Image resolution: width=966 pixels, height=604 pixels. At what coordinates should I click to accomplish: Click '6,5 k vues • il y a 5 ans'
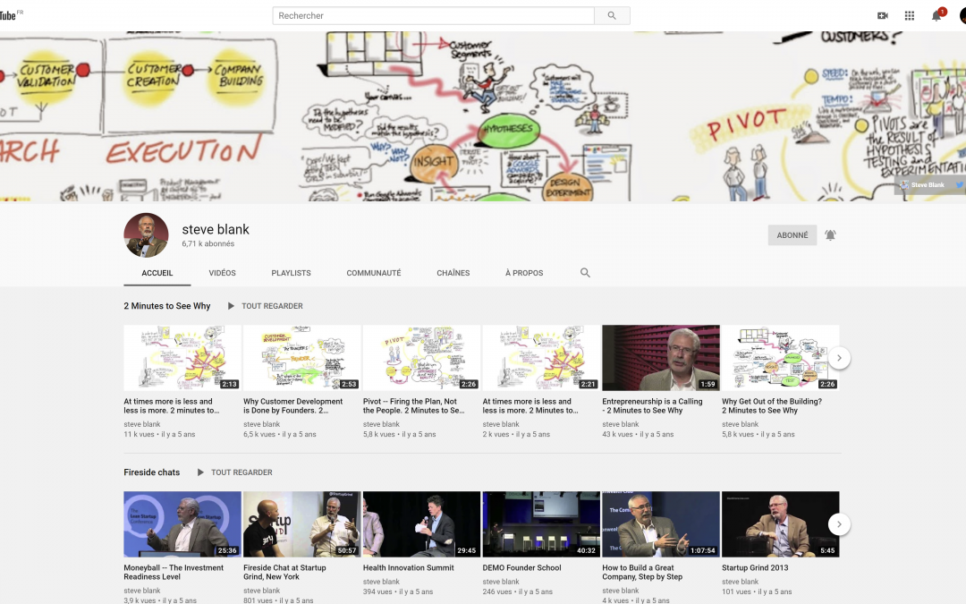coord(280,434)
